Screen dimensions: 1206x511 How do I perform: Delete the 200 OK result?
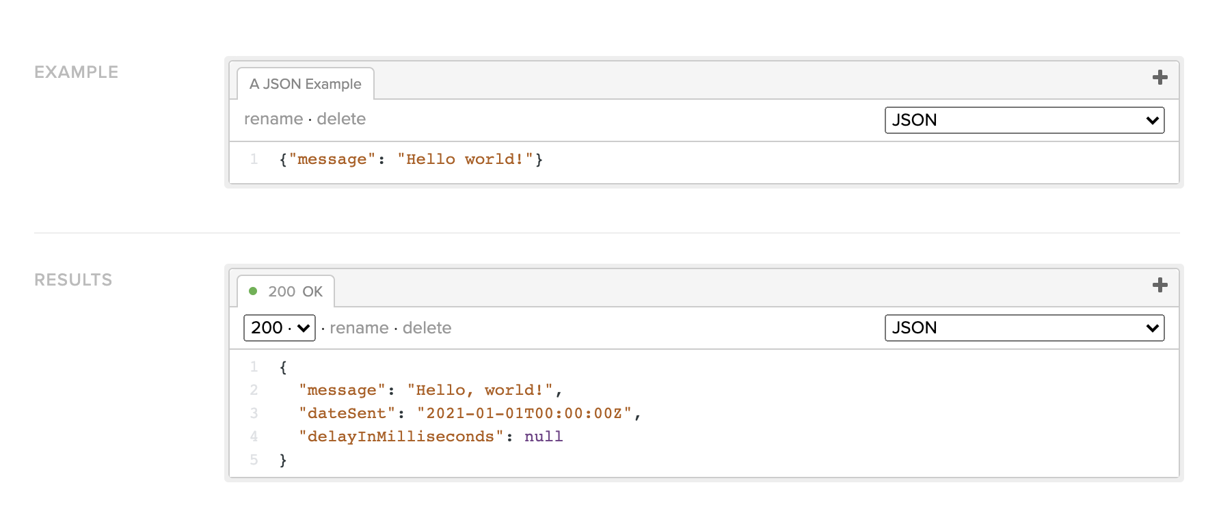point(427,328)
